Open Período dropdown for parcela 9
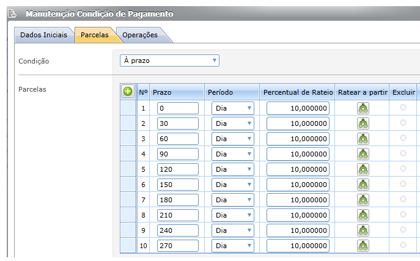This screenshot has height=261, width=420. (x=233, y=230)
